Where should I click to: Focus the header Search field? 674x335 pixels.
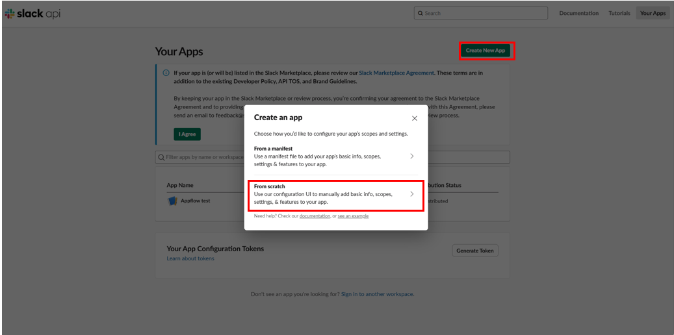[x=480, y=14]
